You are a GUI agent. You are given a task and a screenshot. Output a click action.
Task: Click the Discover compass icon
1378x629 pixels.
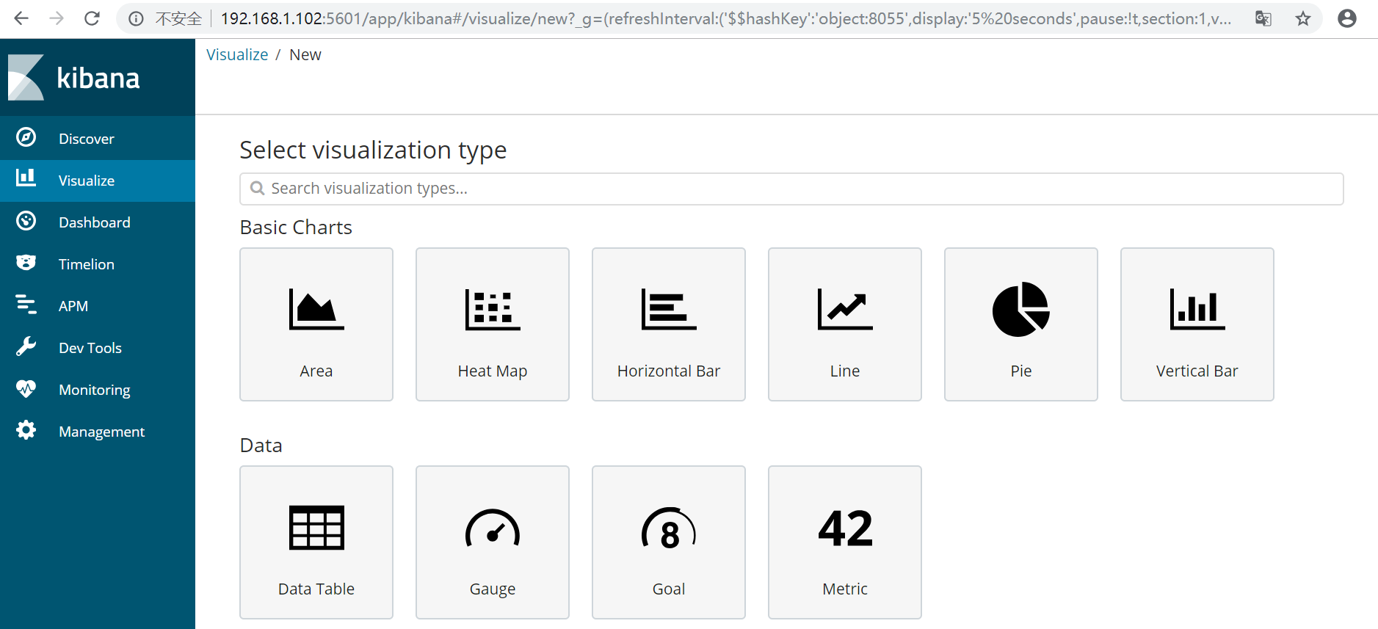coord(26,137)
